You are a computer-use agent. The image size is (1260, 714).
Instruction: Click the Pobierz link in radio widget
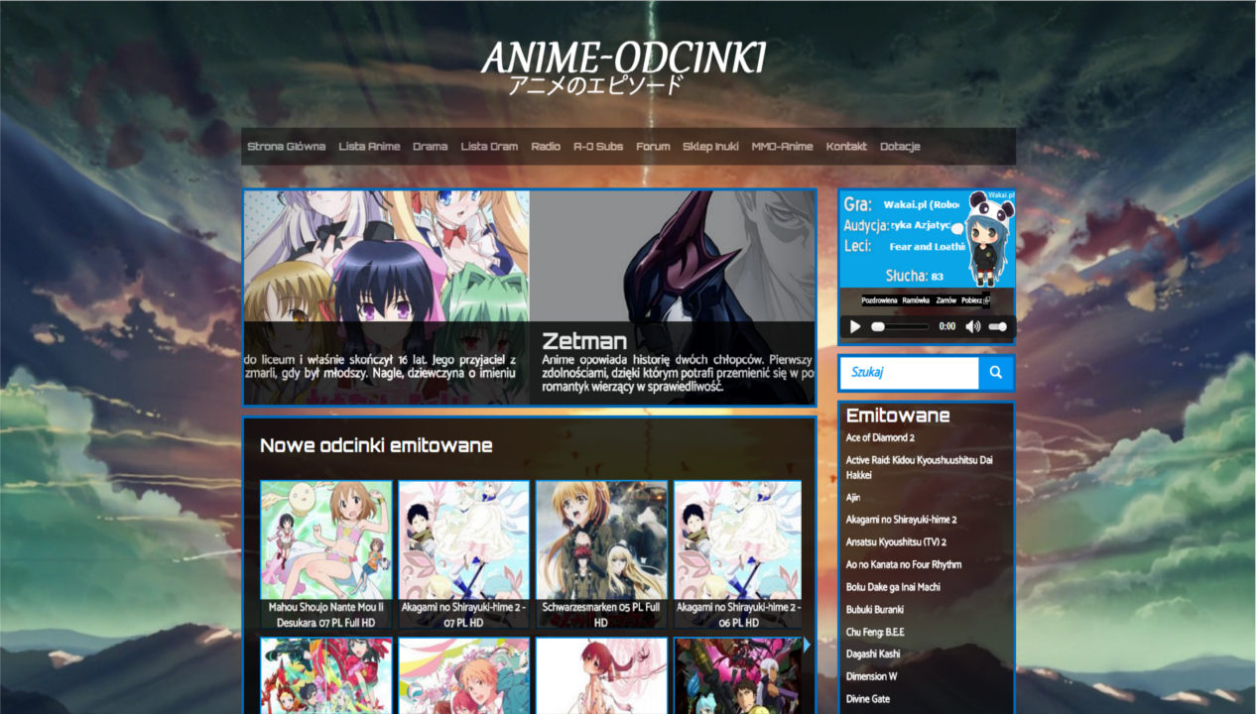(971, 300)
